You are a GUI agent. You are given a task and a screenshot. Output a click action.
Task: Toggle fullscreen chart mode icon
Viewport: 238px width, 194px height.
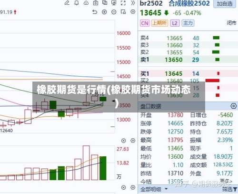click(x=123, y=3)
